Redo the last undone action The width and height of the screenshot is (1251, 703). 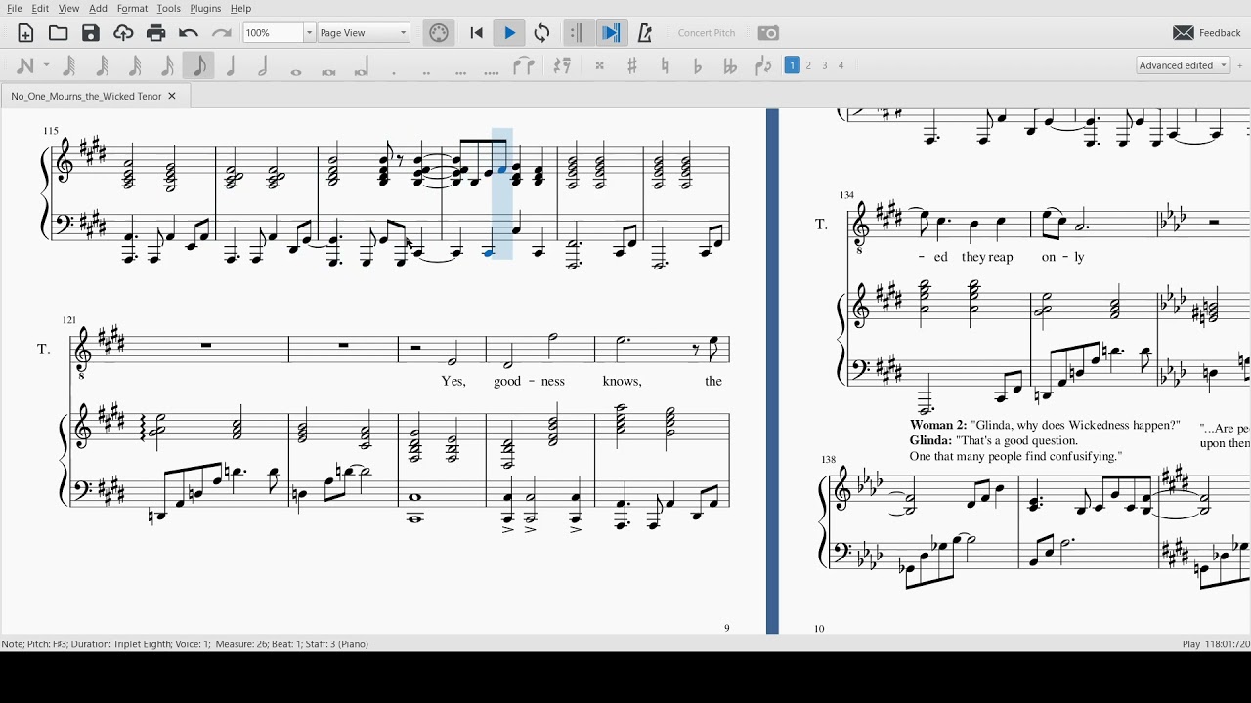222,33
